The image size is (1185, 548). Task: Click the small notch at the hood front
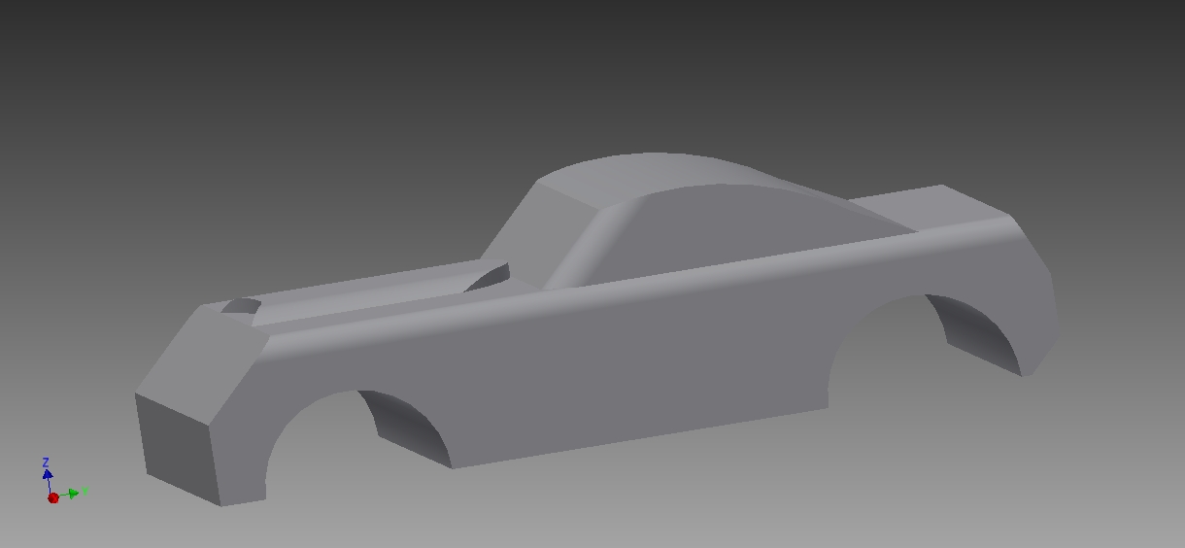coord(241,307)
